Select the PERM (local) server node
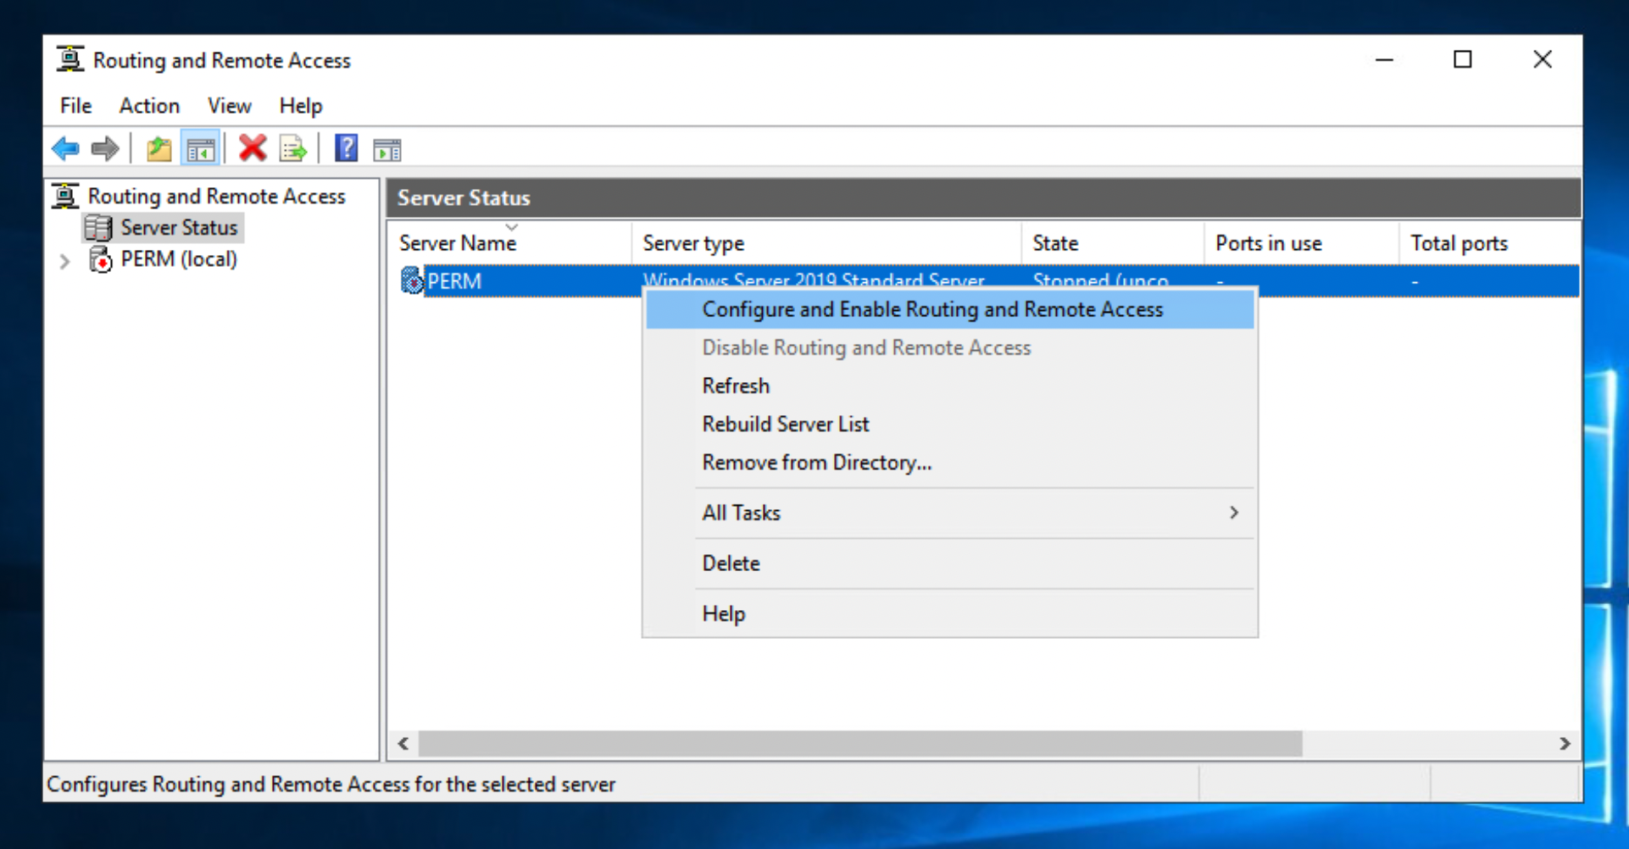The width and height of the screenshot is (1629, 849). 177,258
